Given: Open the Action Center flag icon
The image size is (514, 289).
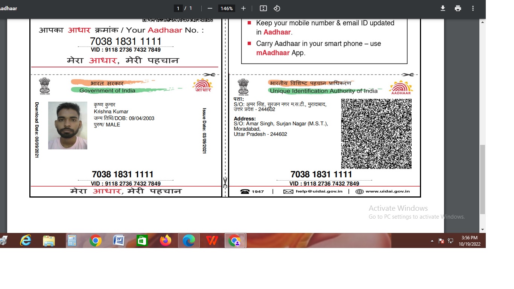Looking at the screenshot, I should (x=442, y=241).
